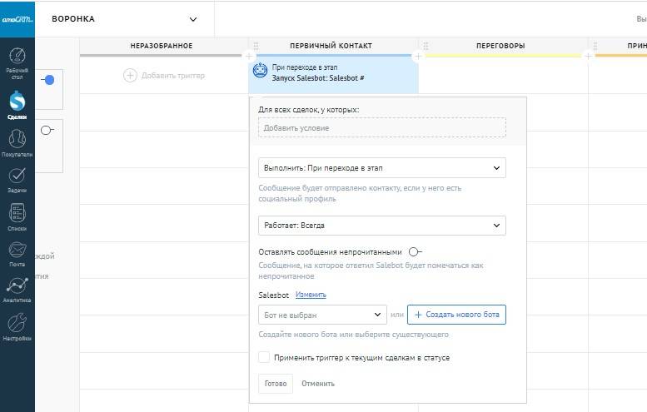
Task: Open Почта mail icon
Action: (17, 252)
